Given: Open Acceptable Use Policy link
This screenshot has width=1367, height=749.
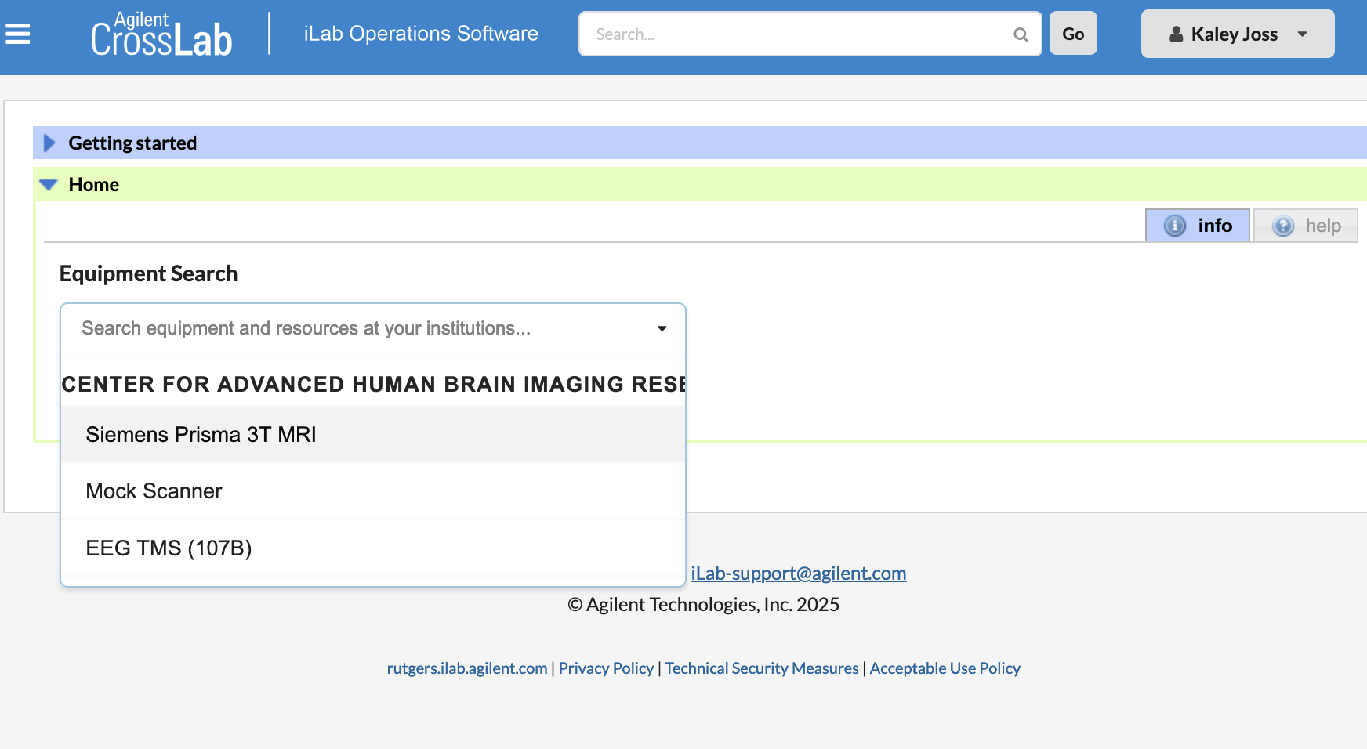Looking at the screenshot, I should click(x=945, y=668).
